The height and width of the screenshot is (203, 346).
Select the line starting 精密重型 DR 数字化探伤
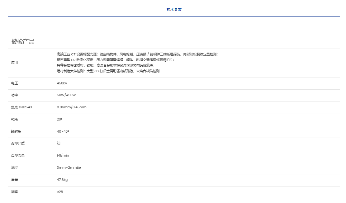click(116, 60)
